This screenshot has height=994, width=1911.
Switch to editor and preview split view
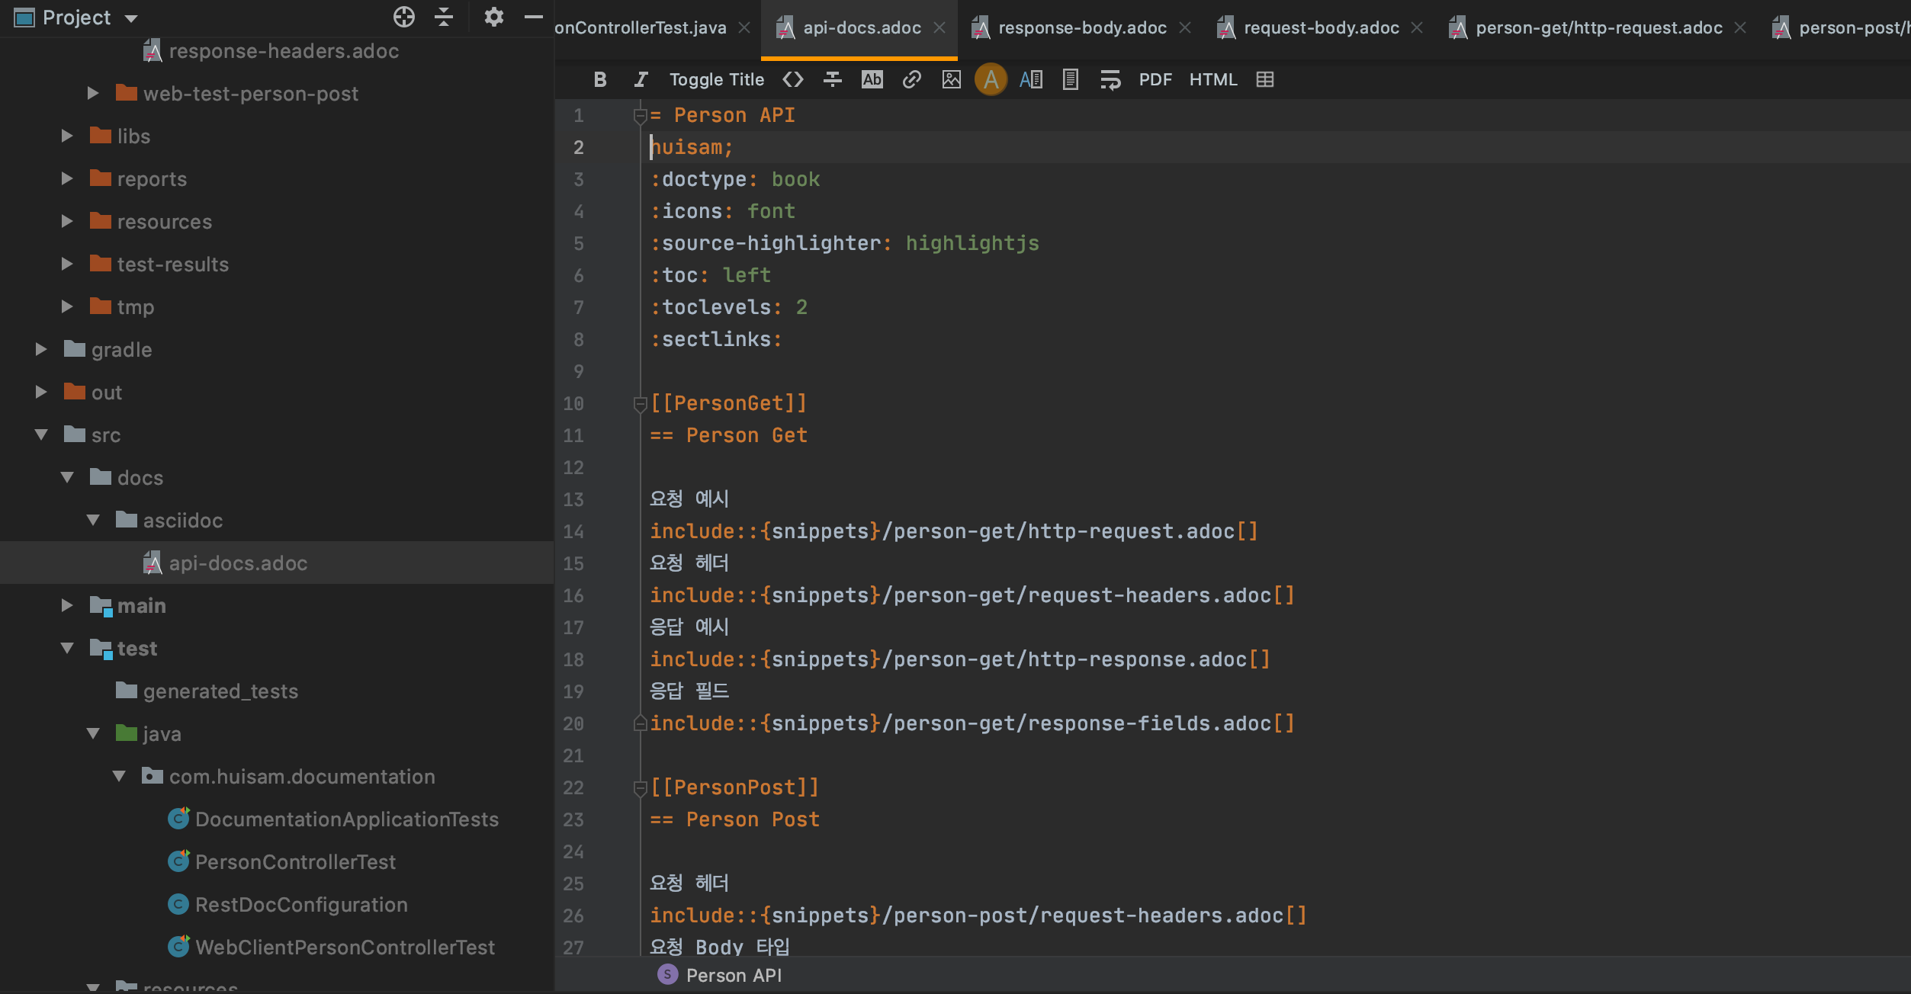[x=1031, y=79]
